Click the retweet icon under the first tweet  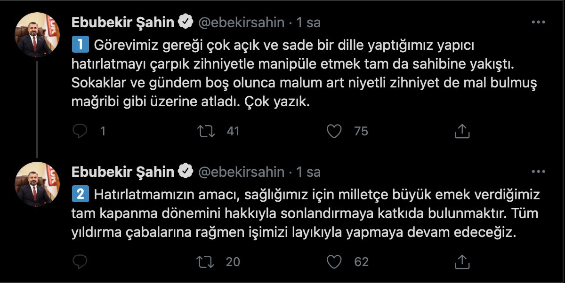click(x=206, y=132)
